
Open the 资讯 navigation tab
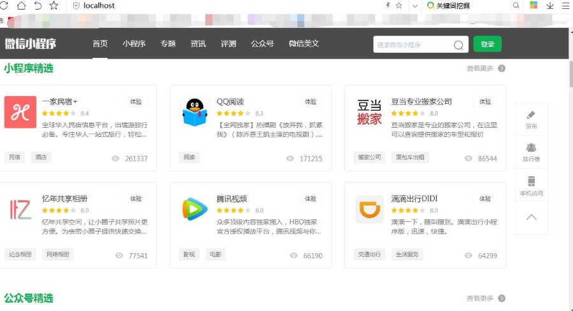pyautogui.click(x=198, y=44)
